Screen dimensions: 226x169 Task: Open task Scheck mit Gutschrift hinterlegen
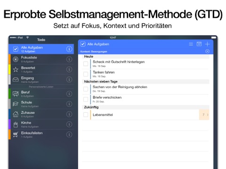pyautogui.click(x=145, y=64)
